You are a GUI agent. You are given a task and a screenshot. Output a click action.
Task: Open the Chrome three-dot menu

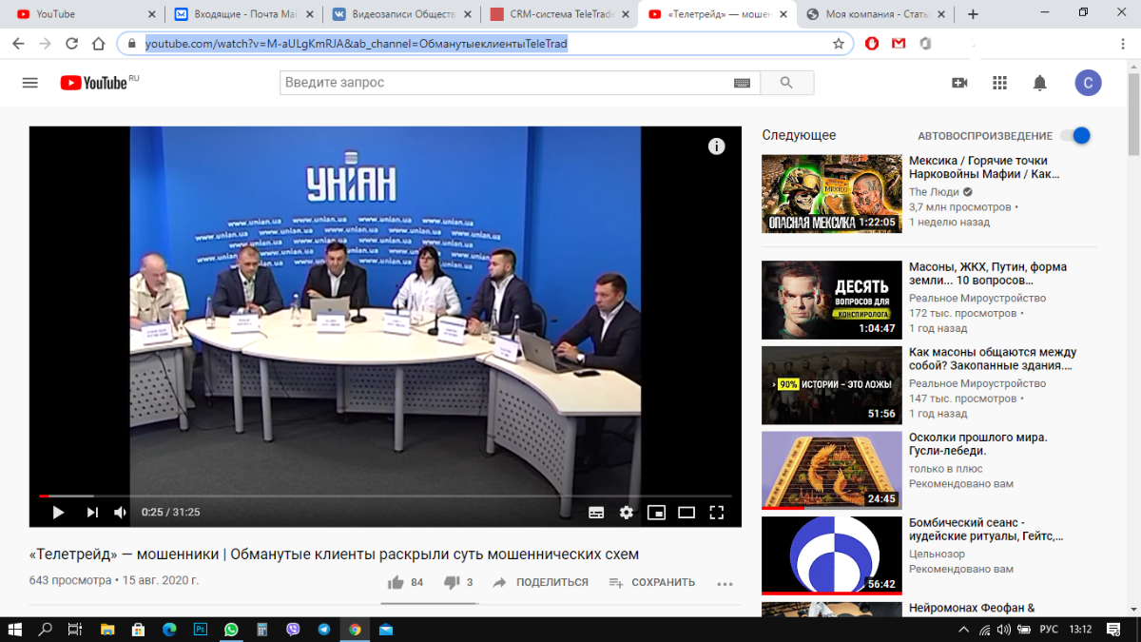1125,44
